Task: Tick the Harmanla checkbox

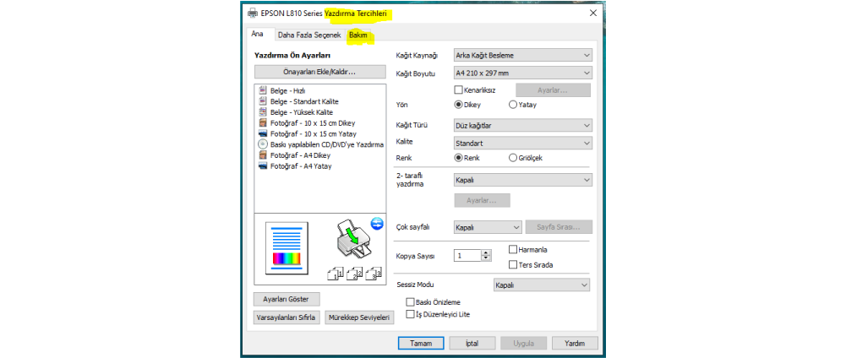Action: click(512, 250)
